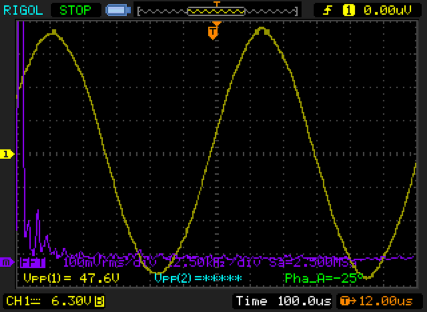Viewport: 427px width, 312px height.
Task: Select the orange T trigger marker above the grid
Action: 213,32
